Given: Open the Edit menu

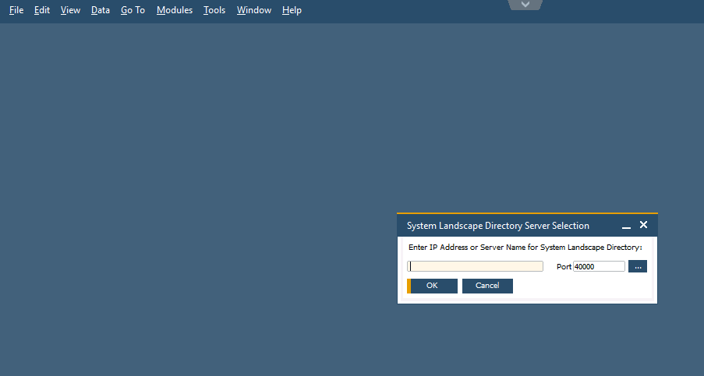Looking at the screenshot, I should 42,10.
